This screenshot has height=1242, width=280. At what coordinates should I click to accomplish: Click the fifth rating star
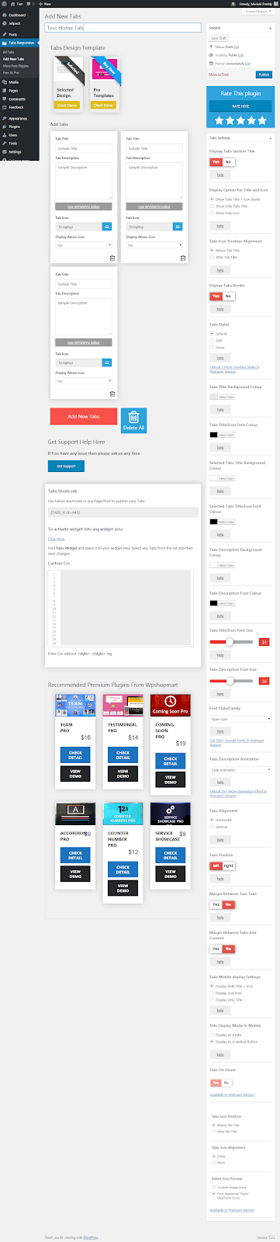point(261,120)
